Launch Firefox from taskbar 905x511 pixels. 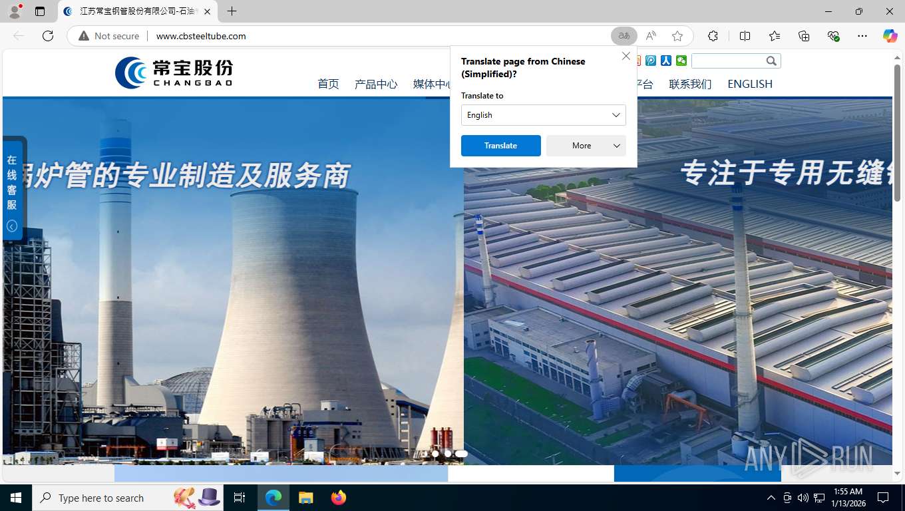click(x=338, y=498)
